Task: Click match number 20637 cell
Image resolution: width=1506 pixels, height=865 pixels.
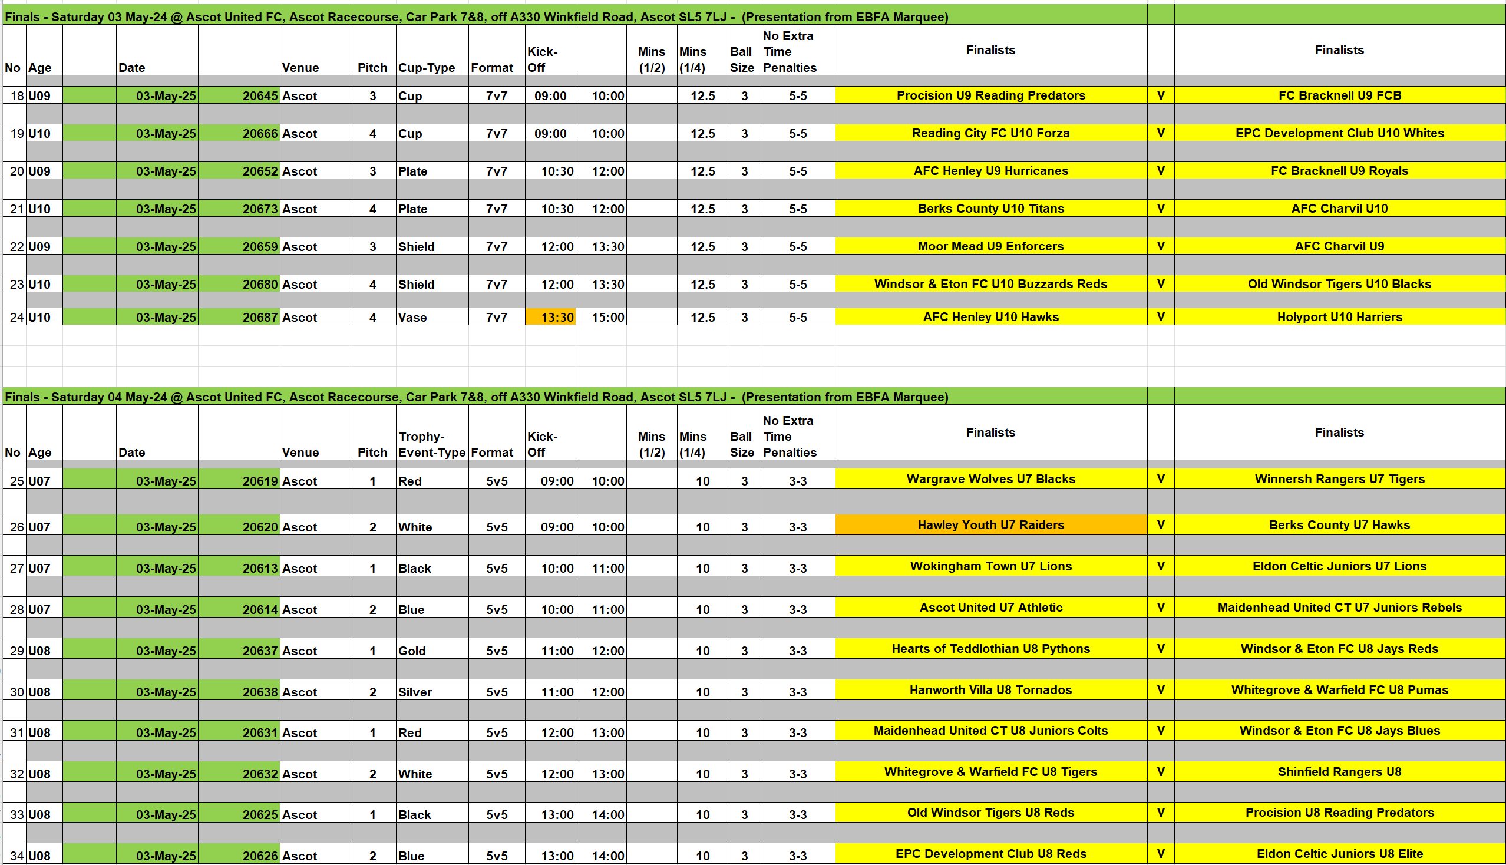Action: click(239, 650)
